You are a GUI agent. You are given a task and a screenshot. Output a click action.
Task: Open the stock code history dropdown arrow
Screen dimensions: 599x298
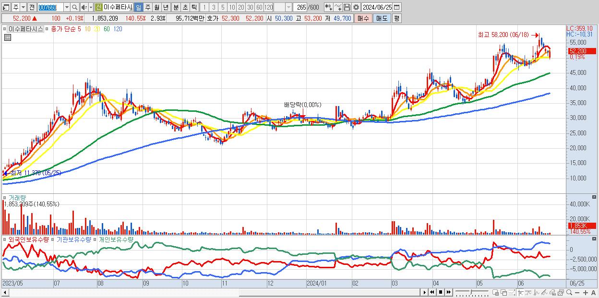[x=67, y=7]
